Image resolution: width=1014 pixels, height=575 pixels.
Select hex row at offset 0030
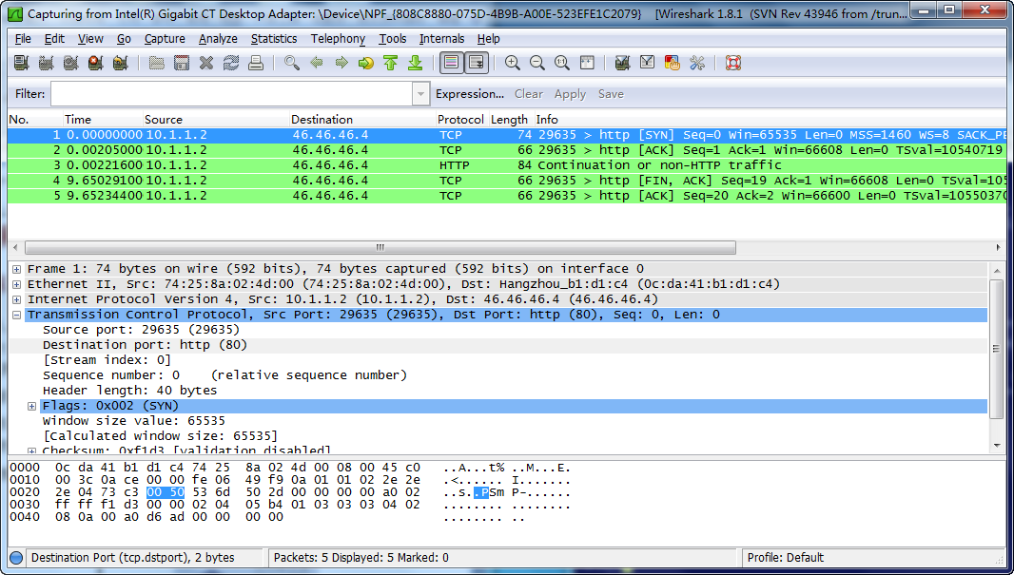[x=290, y=505]
